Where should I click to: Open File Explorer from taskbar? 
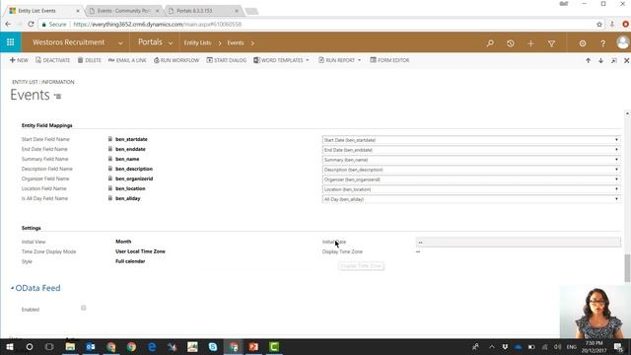coord(70,346)
